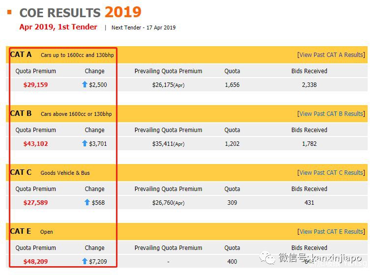Click the blue up arrow beside $2,500
The width and height of the screenshot is (374, 275).
click(x=85, y=84)
